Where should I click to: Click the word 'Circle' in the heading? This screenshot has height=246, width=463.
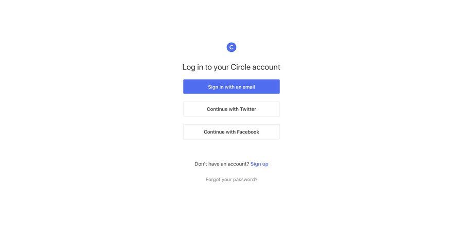[240, 67]
